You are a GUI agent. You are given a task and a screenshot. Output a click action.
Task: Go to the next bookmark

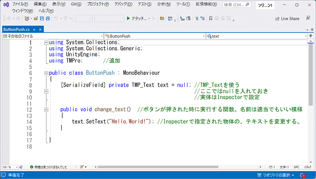click(x=223, y=19)
